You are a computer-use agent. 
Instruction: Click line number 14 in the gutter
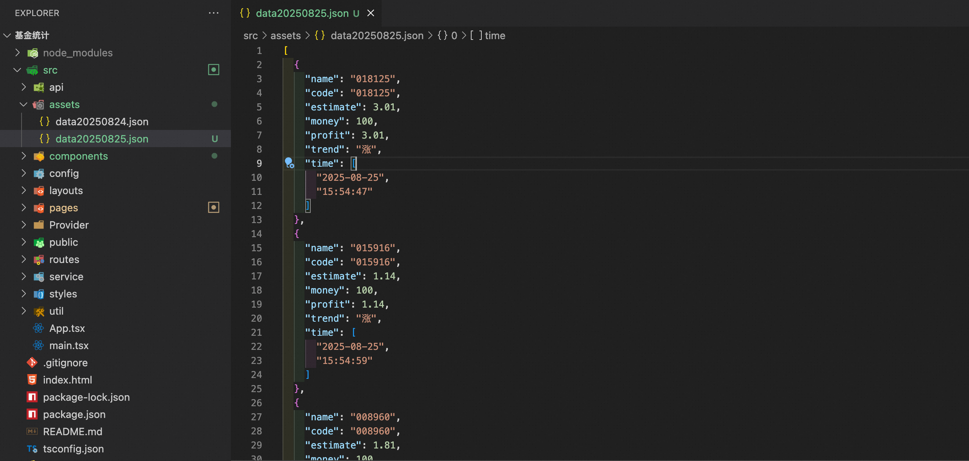[x=256, y=234]
